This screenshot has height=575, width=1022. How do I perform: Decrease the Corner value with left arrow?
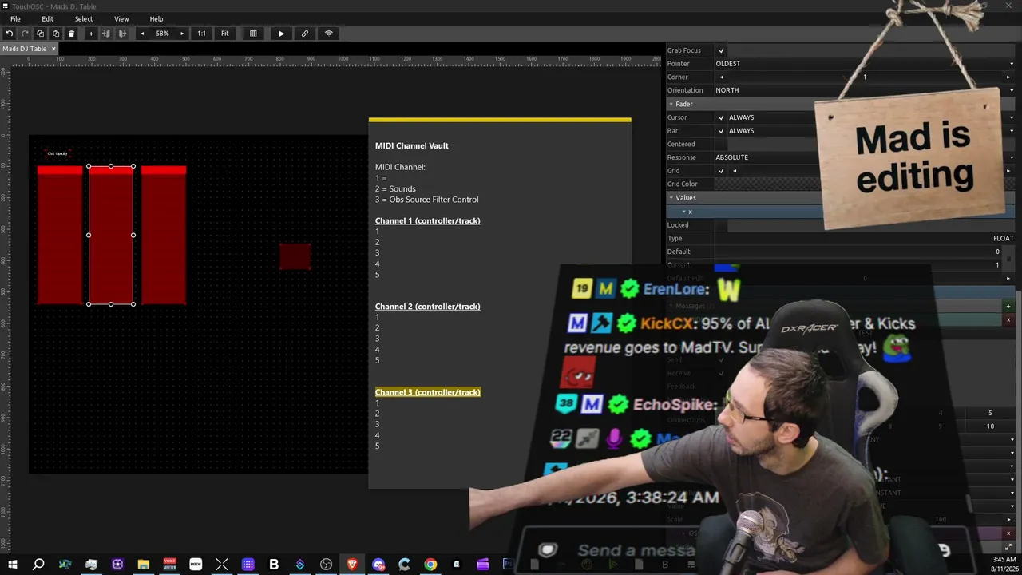[721, 77]
